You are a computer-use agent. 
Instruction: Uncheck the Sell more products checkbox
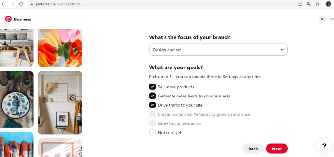point(152,87)
